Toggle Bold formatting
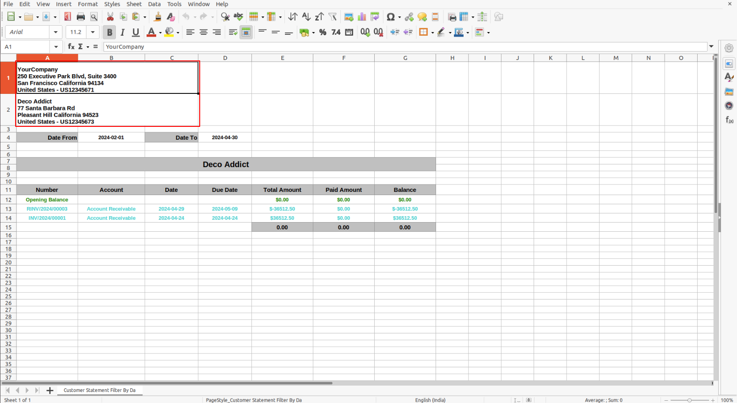This screenshot has height=403, width=737. tap(109, 32)
